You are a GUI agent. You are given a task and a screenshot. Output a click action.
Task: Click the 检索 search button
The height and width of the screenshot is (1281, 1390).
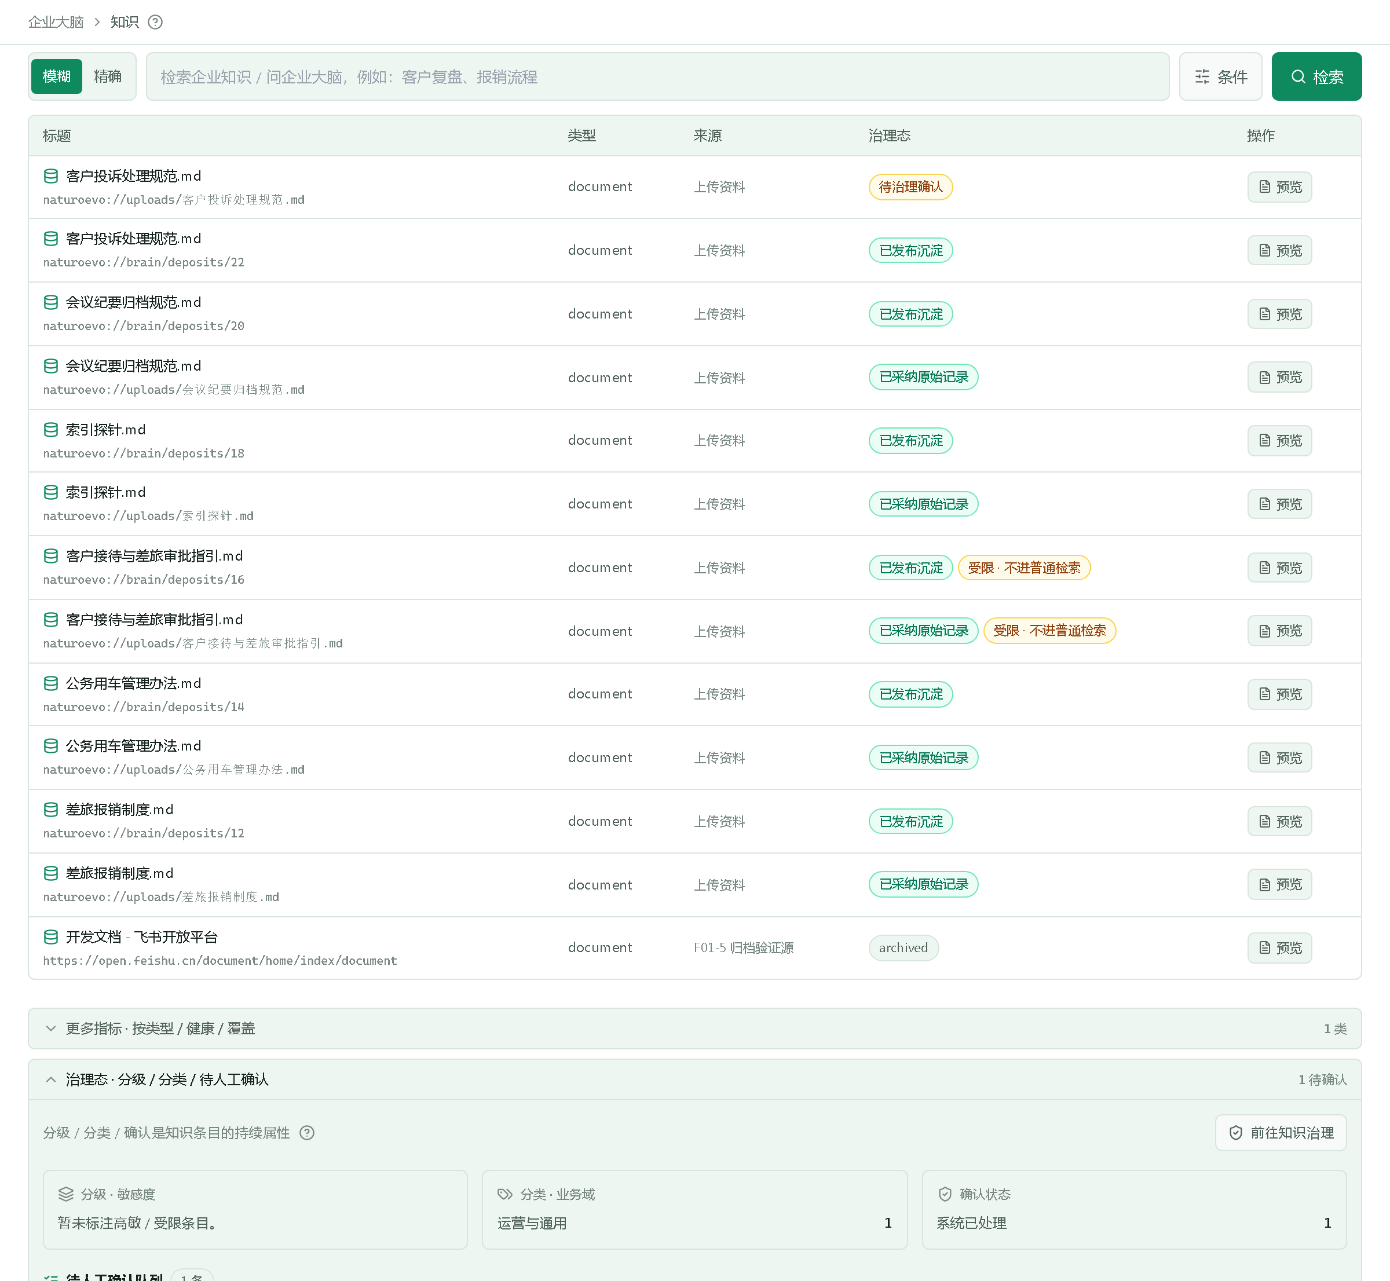[x=1316, y=76]
